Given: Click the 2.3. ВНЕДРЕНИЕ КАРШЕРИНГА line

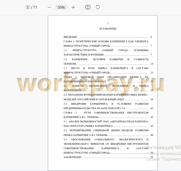Looking at the screenshot, I should click(x=106, y=104).
